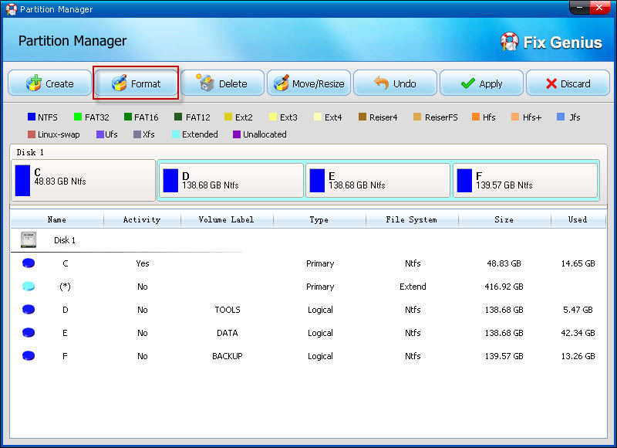Image resolution: width=617 pixels, height=448 pixels.
Task: Close the Partition Manager window
Action: (599, 8)
